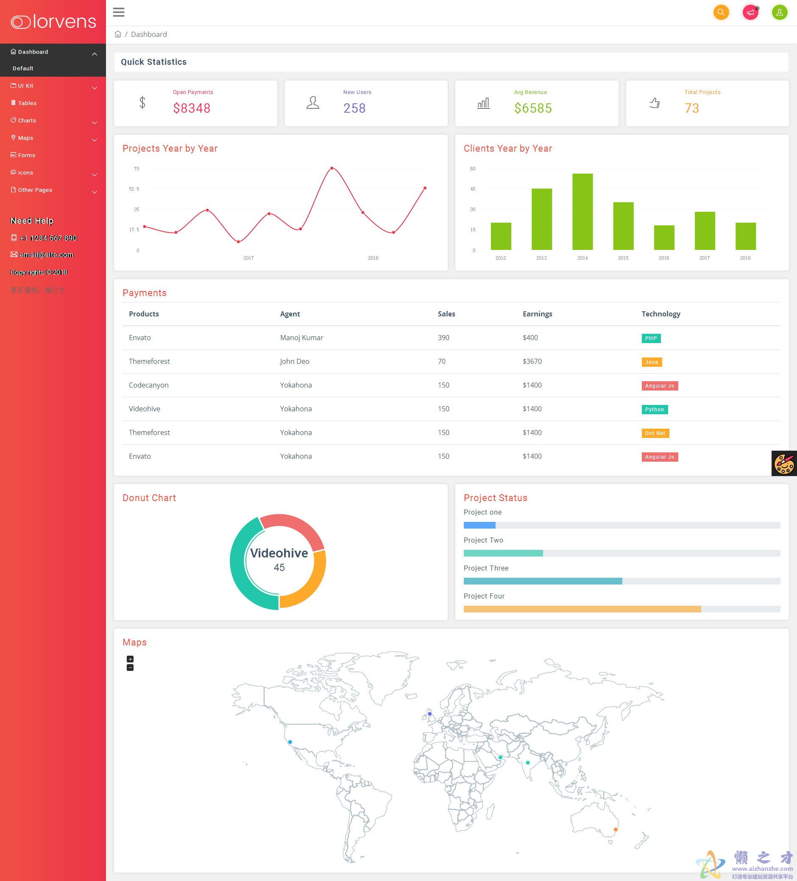Viewport: 797px width, 881px height.
Task: Open the Tables menu item
Action: 27,103
